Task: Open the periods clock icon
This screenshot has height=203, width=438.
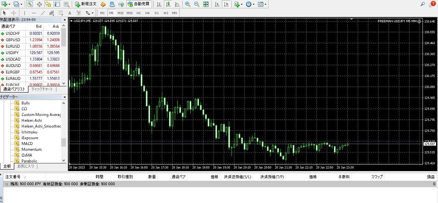Action: coord(249,4)
